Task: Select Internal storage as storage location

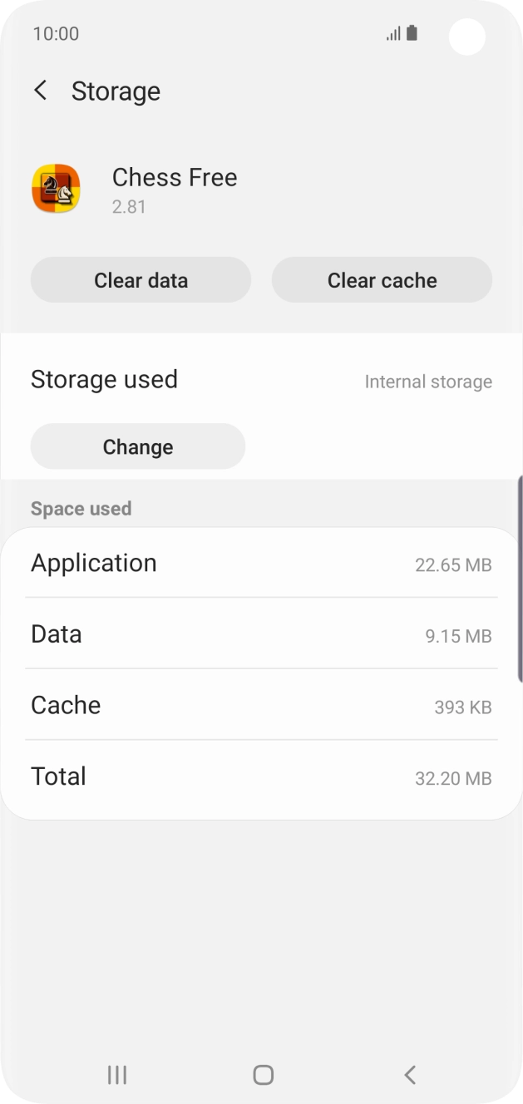Action: (x=429, y=382)
